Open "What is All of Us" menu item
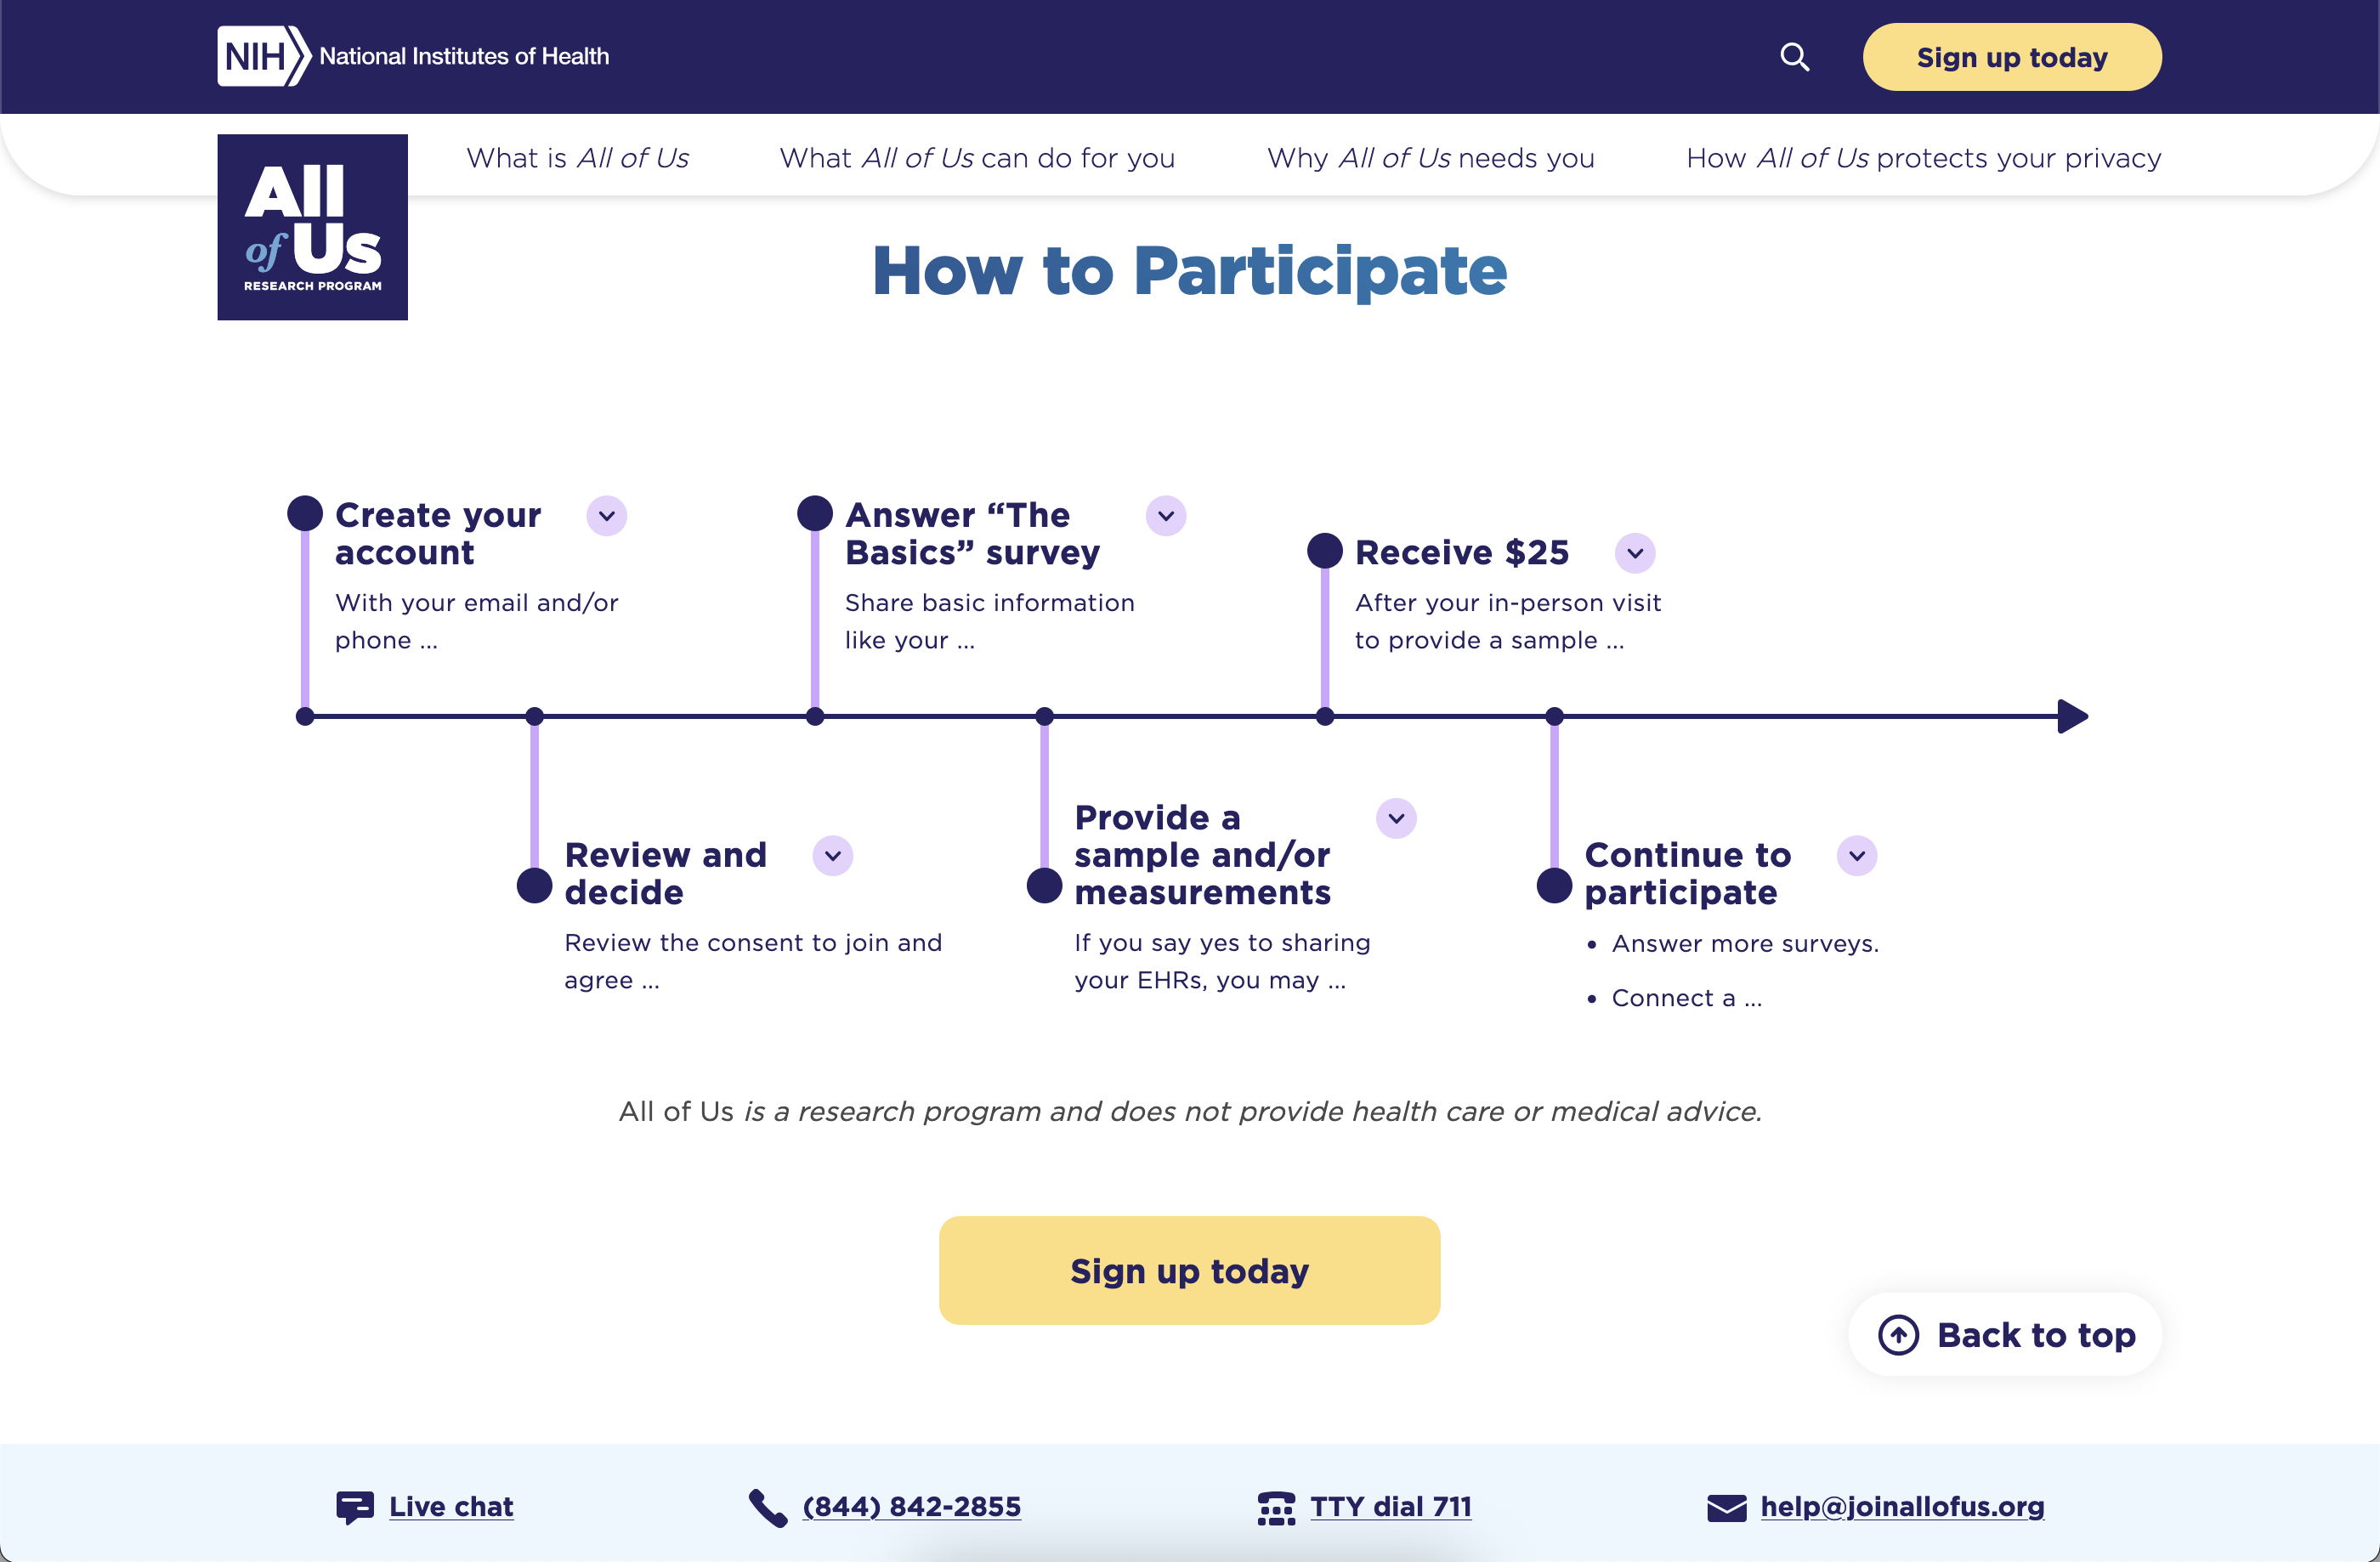Image resolution: width=2380 pixels, height=1562 pixels. [577, 158]
